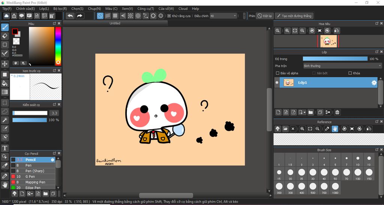
Task: Check the Bảo vệ alpha option
Action: 277,73
